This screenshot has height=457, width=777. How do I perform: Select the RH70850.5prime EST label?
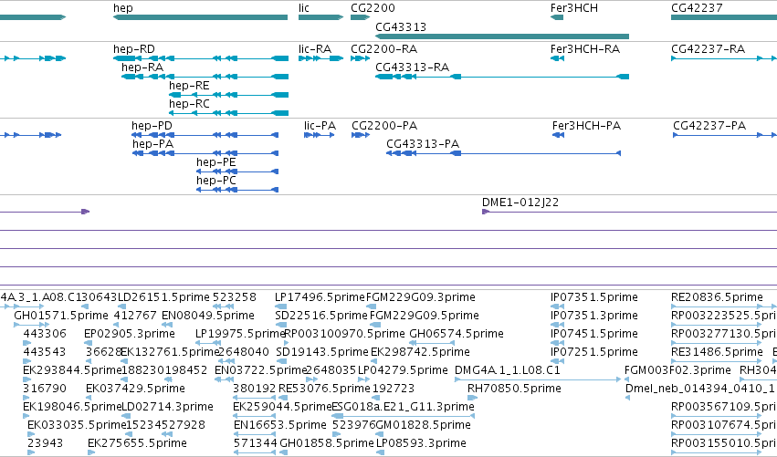[x=514, y=389]
